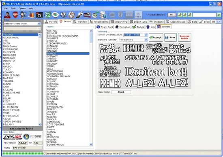Select GERMANY in the teams list
223x157 pixels.
68,56
